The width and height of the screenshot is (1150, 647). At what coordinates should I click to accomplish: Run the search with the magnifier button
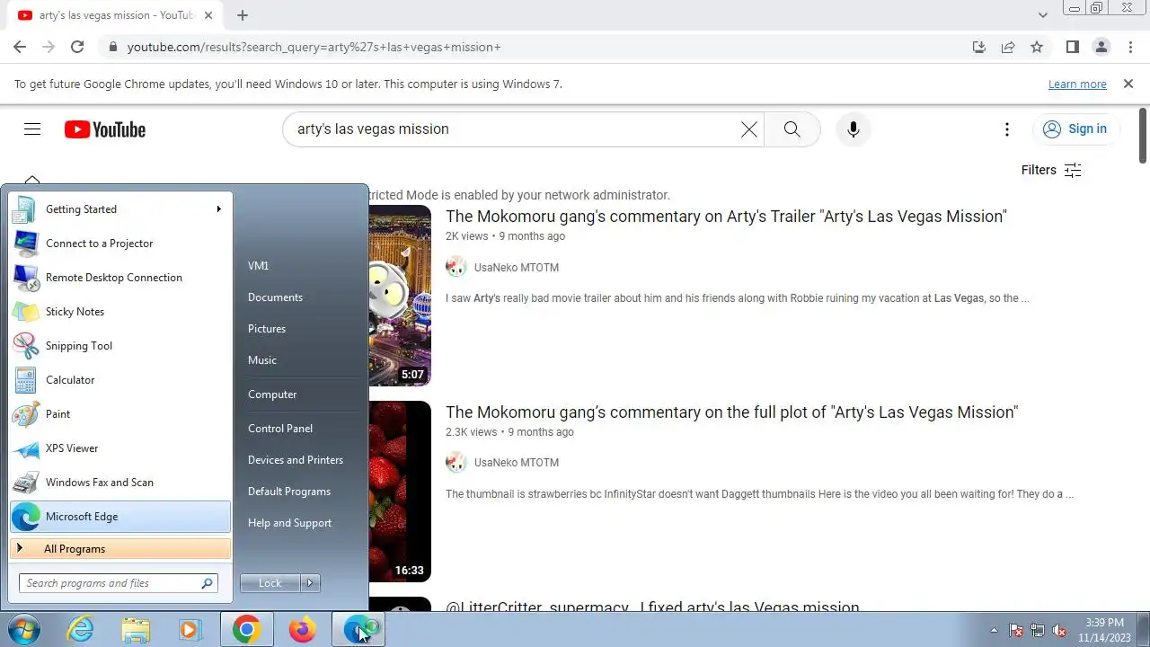pos(792,129)
